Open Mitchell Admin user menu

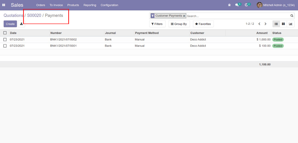276,5
